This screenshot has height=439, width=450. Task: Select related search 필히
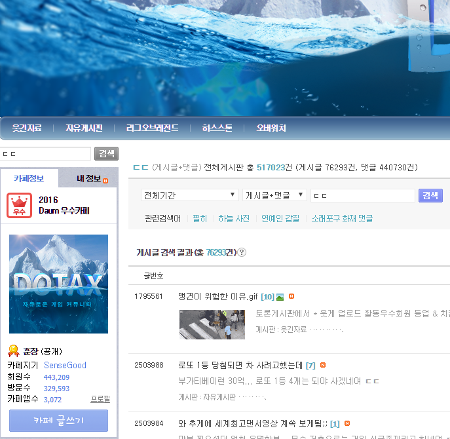[x=200, y=218]
